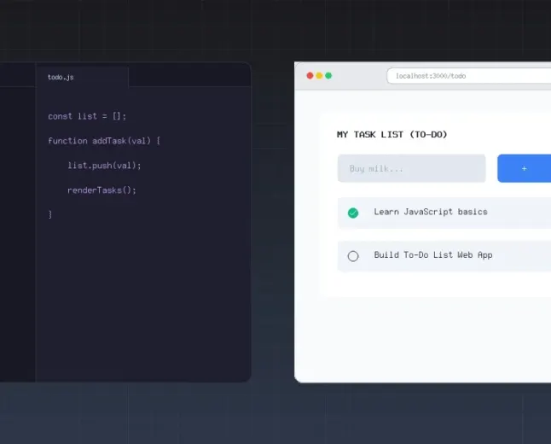
Task: Select the todo.js editor tab
Action: [82, 77]
